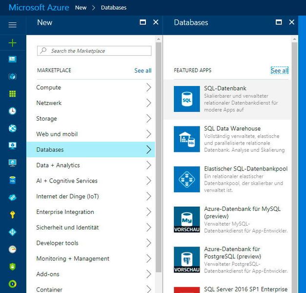306x293 pixels.
Task: Open All resources green grid icon
Action: click(13, 94)
